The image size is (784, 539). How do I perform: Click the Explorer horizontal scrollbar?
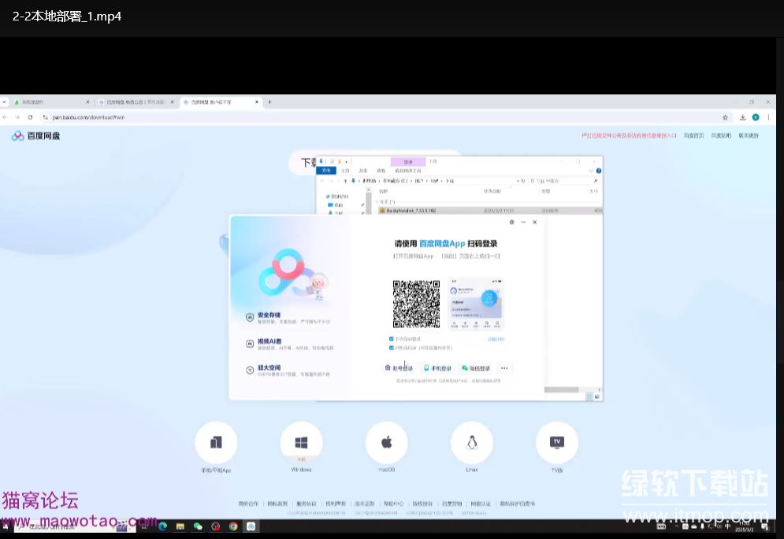[x=561, y=389]
